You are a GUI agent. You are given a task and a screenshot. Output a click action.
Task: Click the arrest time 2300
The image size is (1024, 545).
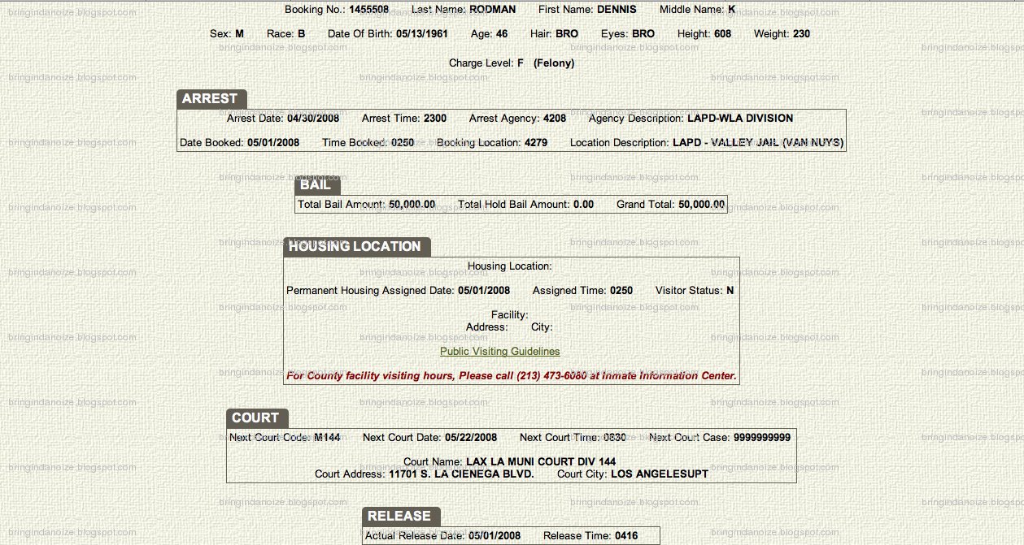click(x=435, y=119)
